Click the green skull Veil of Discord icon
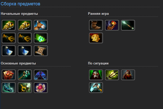Screen dimensions: 163x109 96,75
